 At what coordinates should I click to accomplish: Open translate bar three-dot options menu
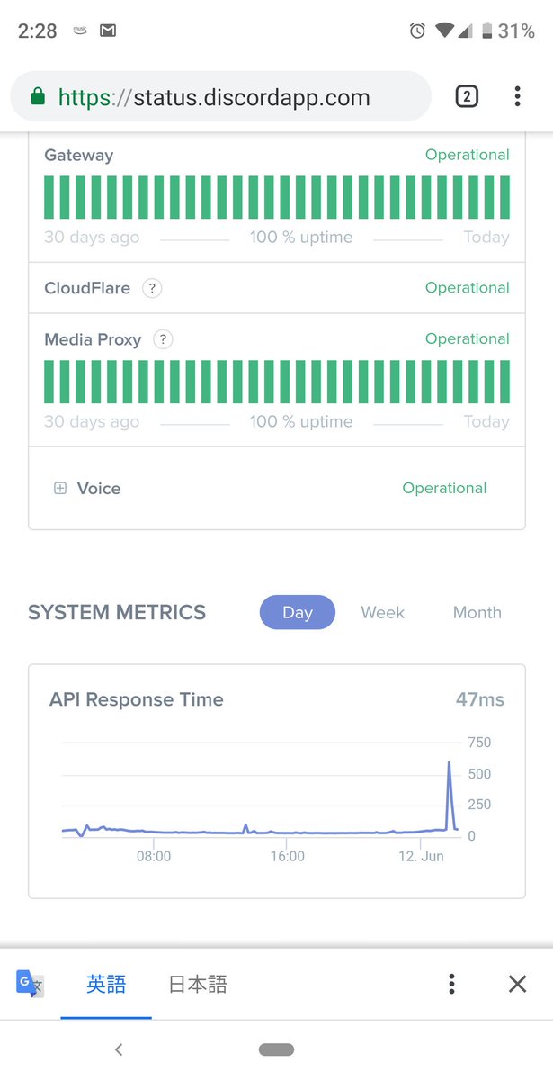point(451,984)
